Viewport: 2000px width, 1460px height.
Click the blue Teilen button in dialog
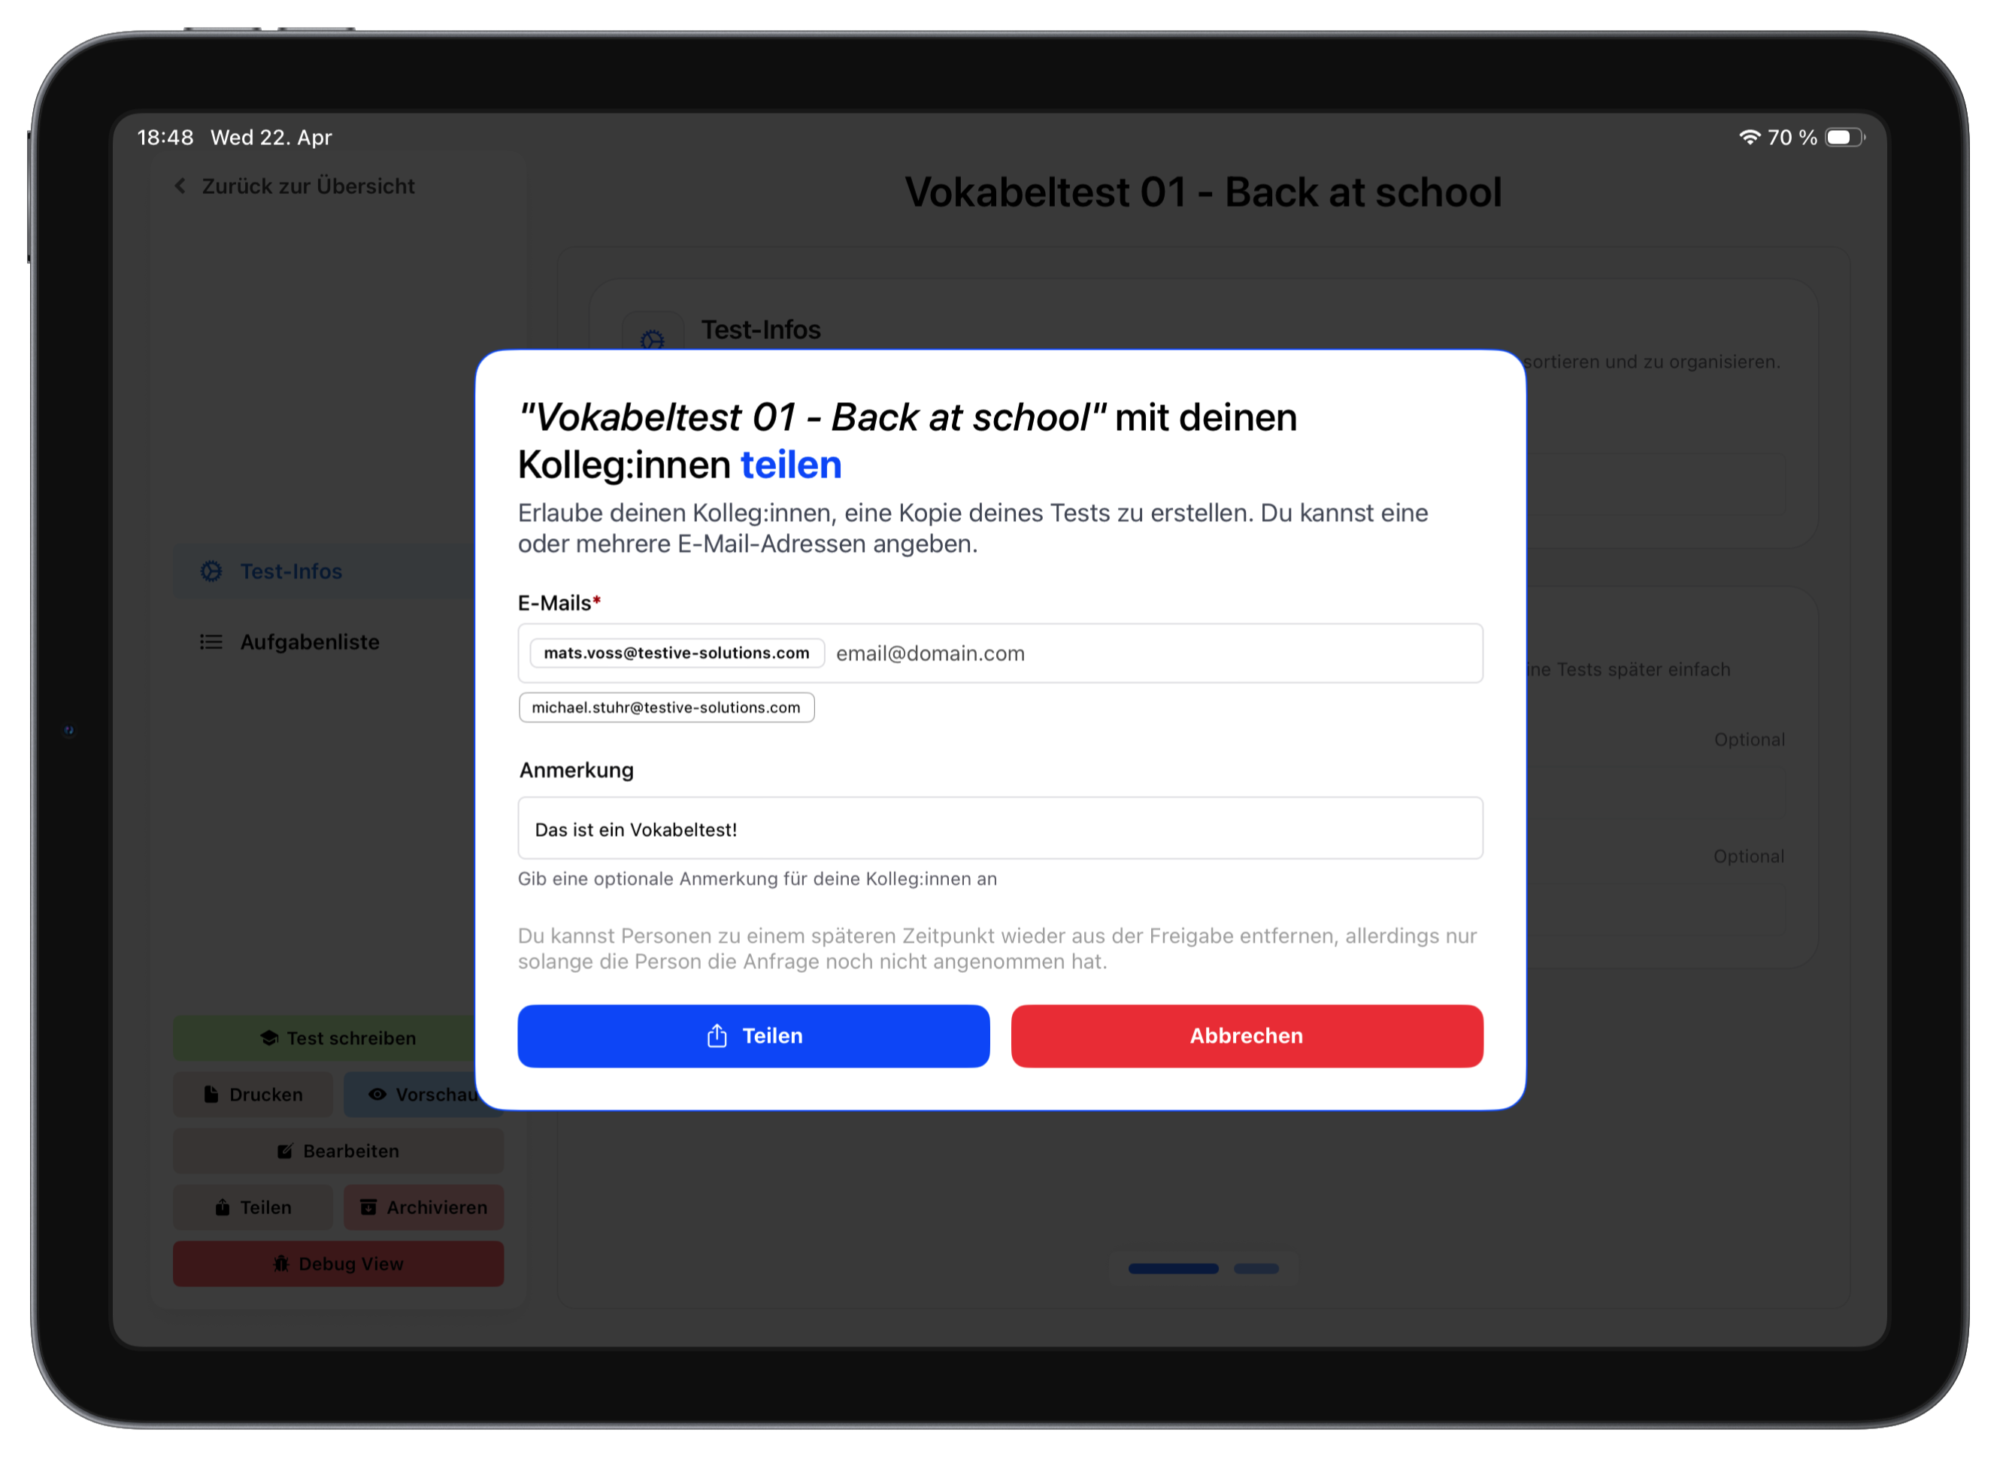(x=753, y=1036)
